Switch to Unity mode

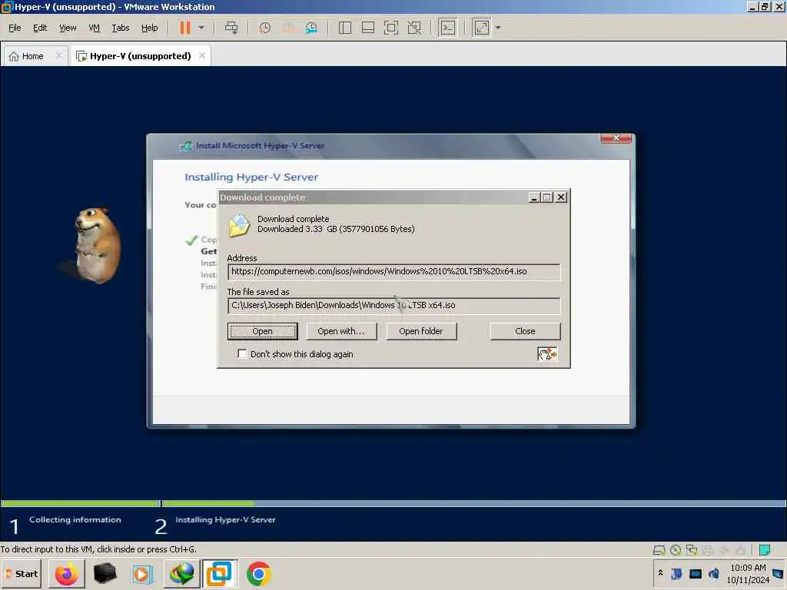pyautogui.click(x=414, y=28)
